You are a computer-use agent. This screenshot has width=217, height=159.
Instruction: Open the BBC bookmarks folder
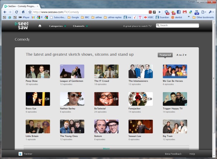[x=85, y=18]
